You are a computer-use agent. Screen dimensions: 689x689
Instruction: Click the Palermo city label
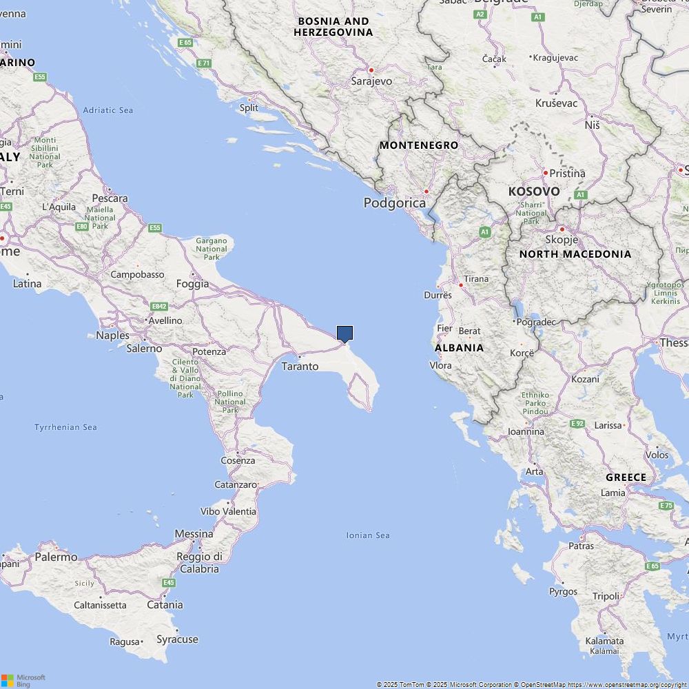click(x=56, y=557)
